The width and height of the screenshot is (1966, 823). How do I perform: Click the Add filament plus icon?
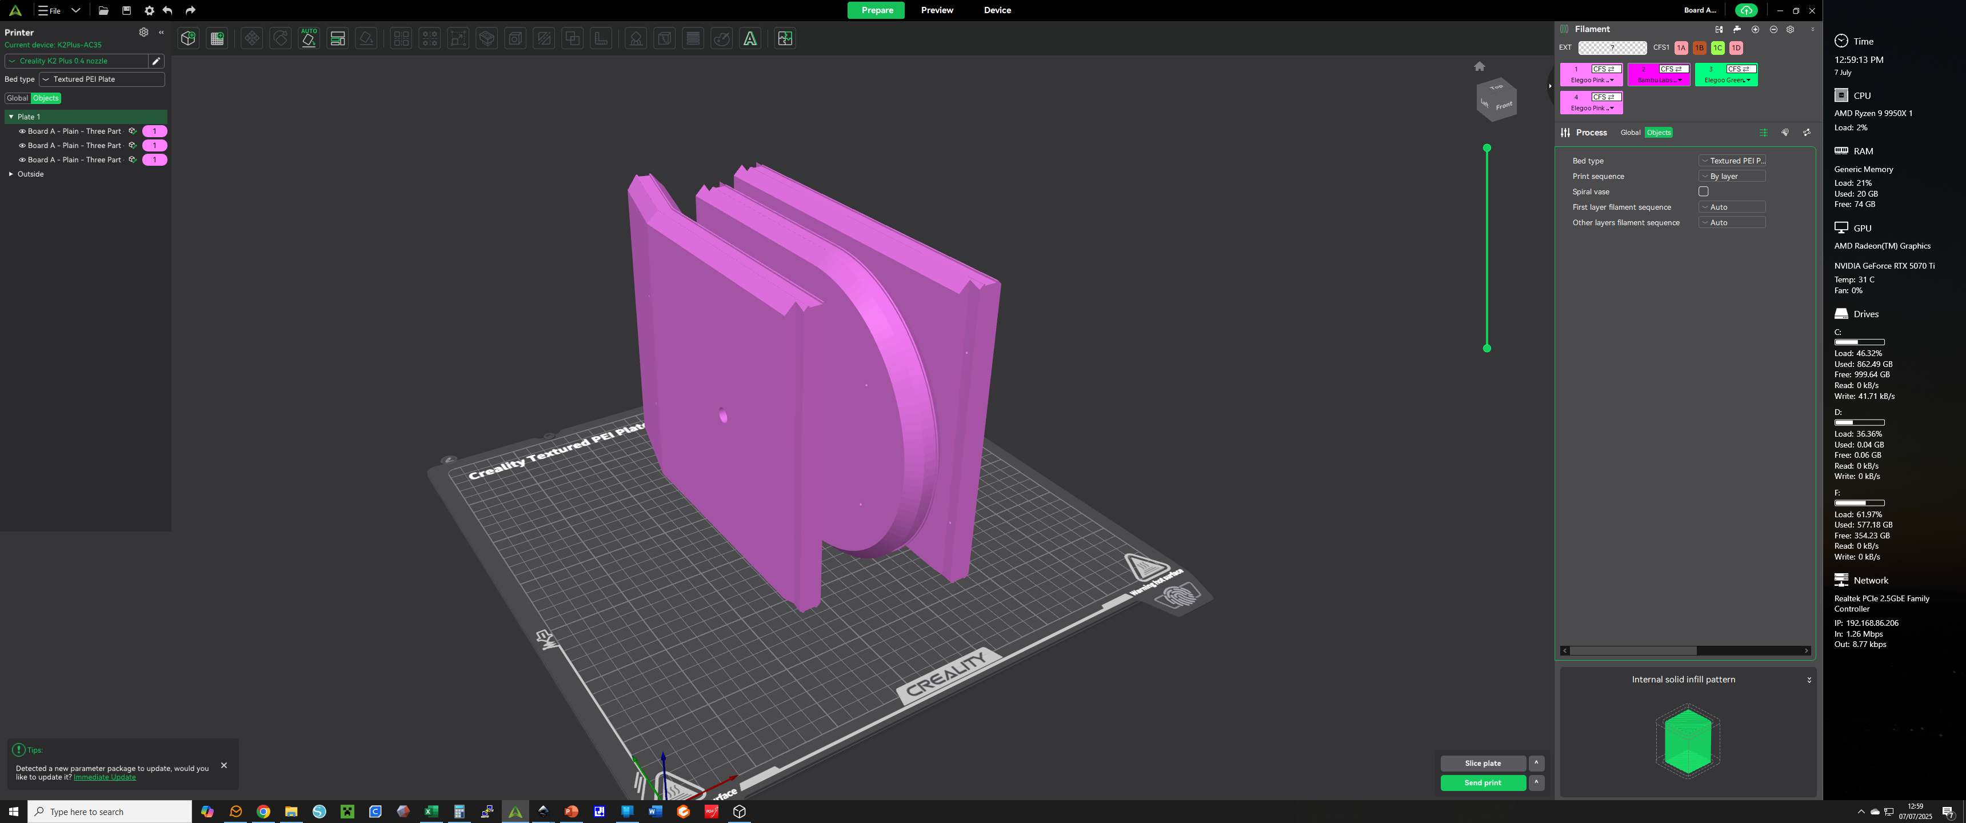tap(1755, 29)
